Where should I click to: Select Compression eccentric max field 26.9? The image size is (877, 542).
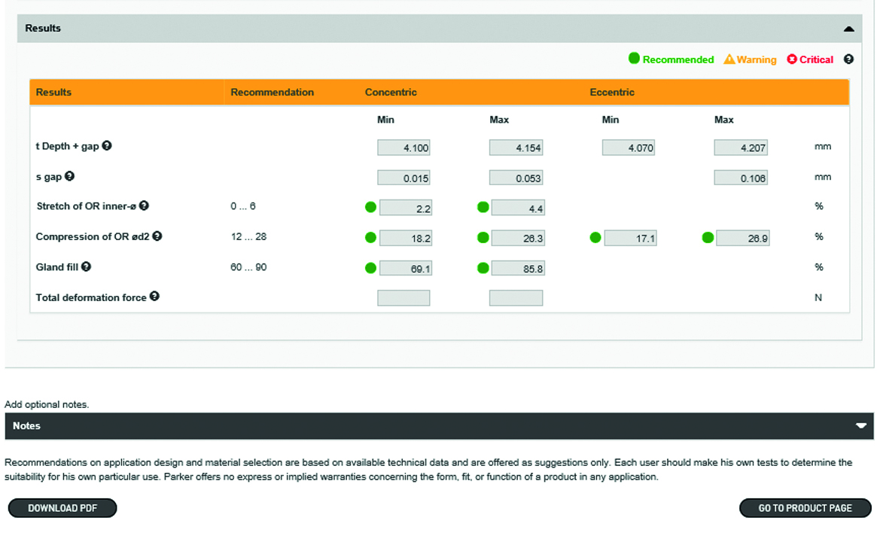(743, 239)
